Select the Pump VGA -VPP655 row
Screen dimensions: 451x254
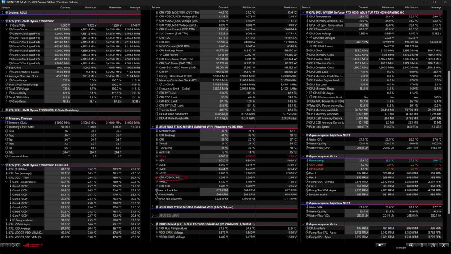pyautogui.click(x=372, y=182)
